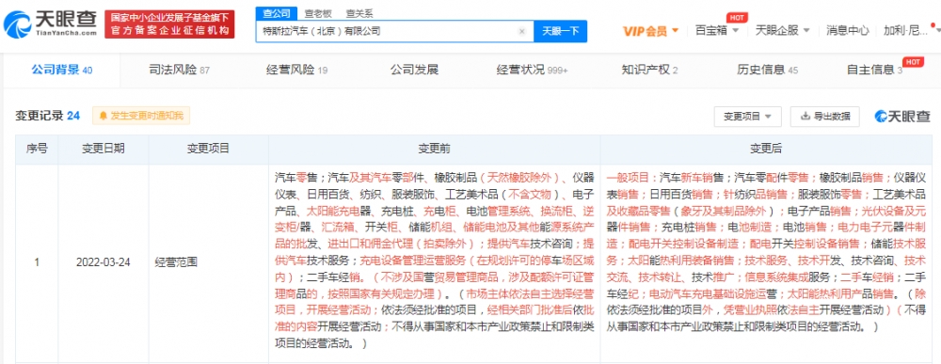Select the 公司发展 tab
The height and width of the screenshot is (364, 941).
(414, 71)
